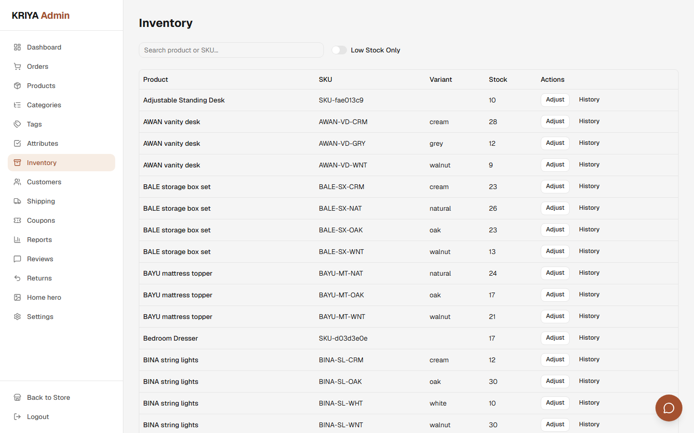
Task: Navigate to Settings in sidebar
Action: pos(62,317)
